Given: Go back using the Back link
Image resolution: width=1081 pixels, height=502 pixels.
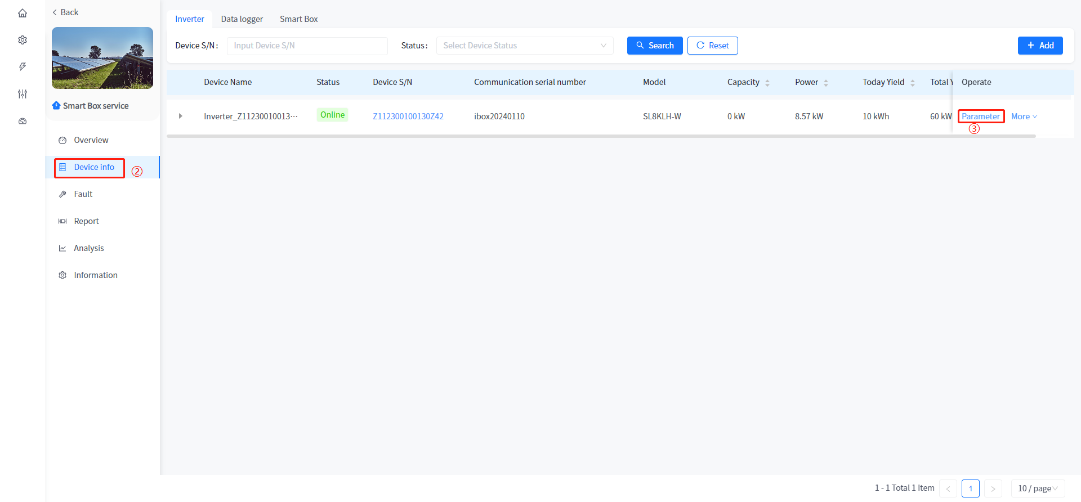Looking at the screenshot, I should point(65,12).
